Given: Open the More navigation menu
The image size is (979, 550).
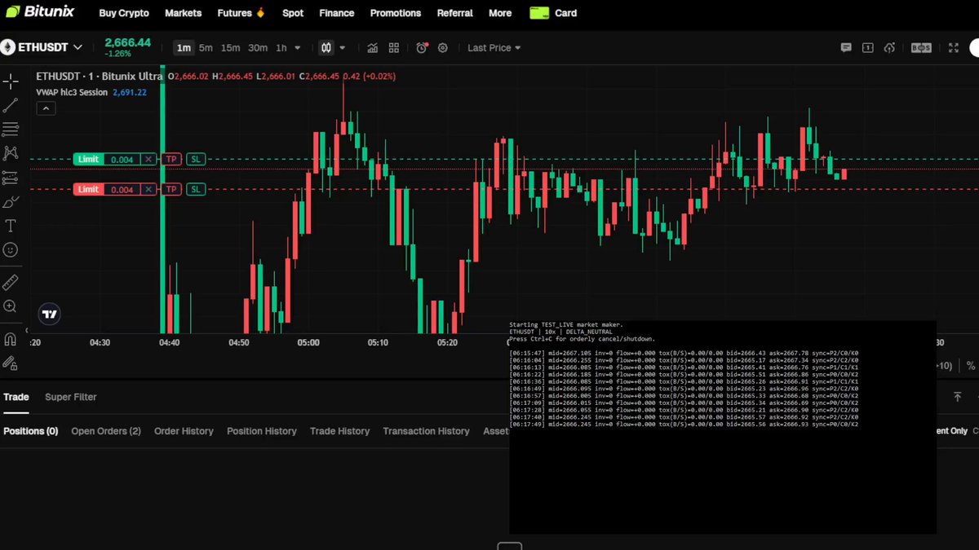Looking at the screenshot, I should 500,13.
